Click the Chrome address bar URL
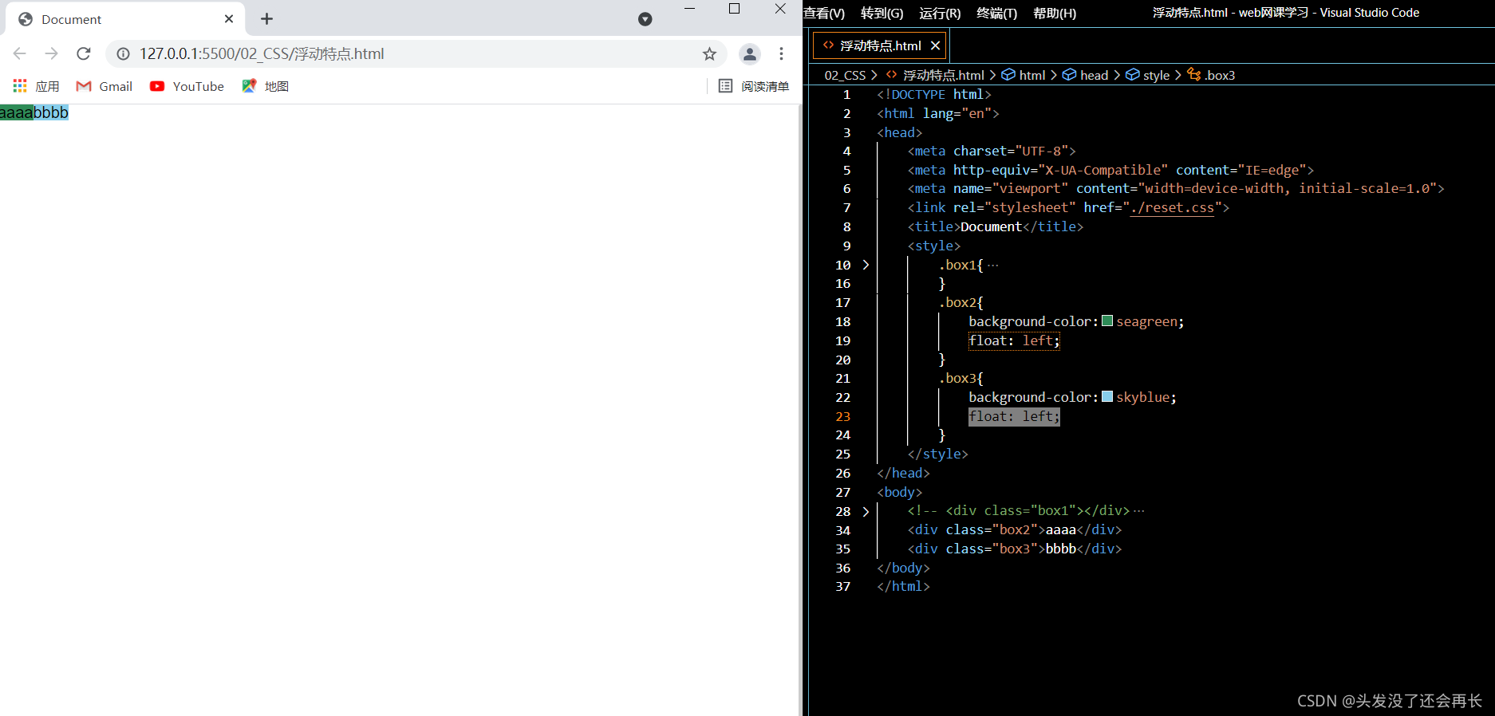 click(x=262, y=53)
